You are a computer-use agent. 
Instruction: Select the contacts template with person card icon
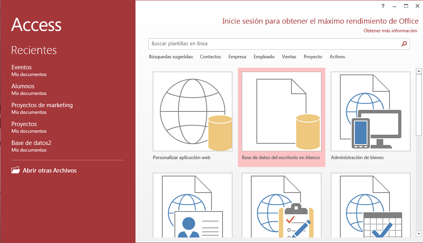click(193, 206)
